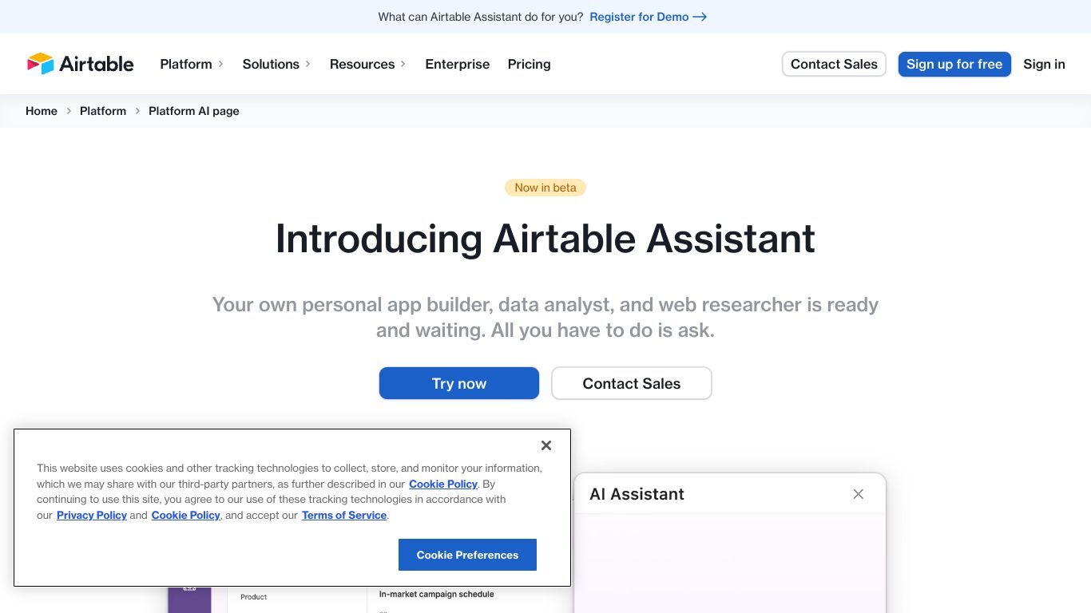Go to the Pricing page
Screen dimensions: 1091x613
[x=529, y=64]
